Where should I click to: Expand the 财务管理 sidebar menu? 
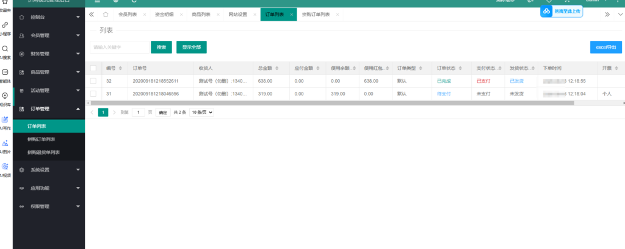(49, 54)
